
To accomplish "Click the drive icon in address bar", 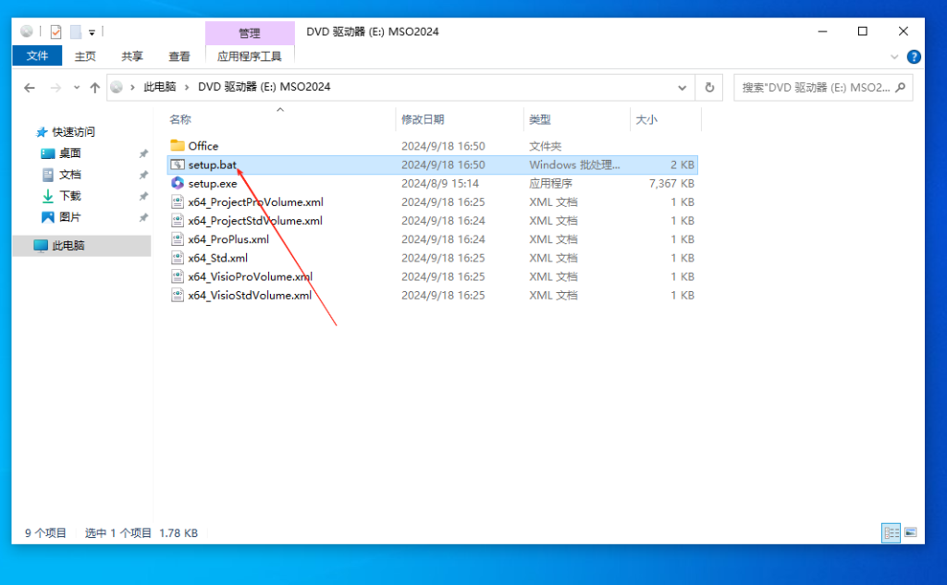I will 117,88.
